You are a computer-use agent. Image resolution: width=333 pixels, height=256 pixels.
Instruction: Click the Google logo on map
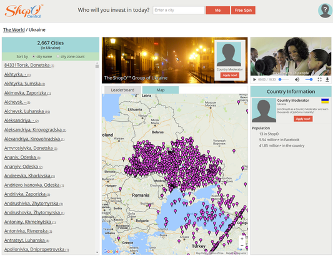point(111,252)
